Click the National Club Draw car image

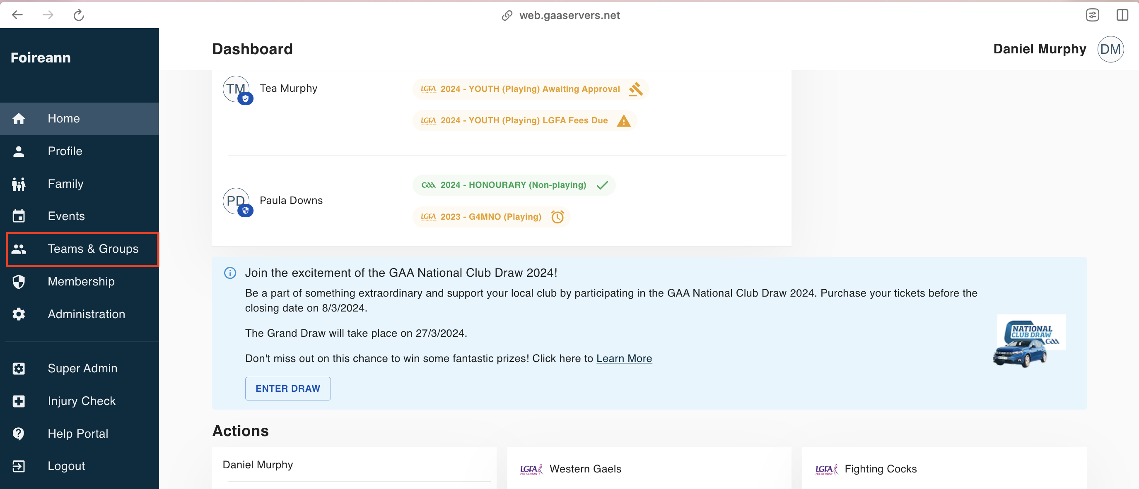[1028, 341]
